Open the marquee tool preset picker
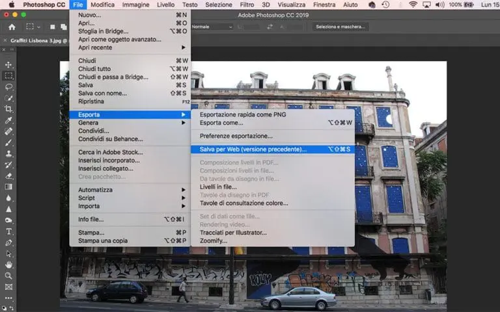The height and width of the screenshot is (312, 500). point(38,27)
